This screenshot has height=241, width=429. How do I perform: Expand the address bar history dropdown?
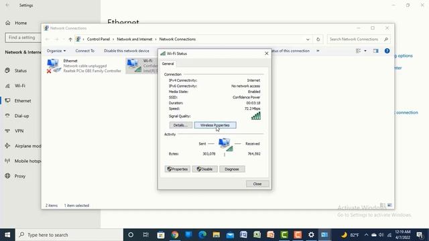[x=308, y=39]
